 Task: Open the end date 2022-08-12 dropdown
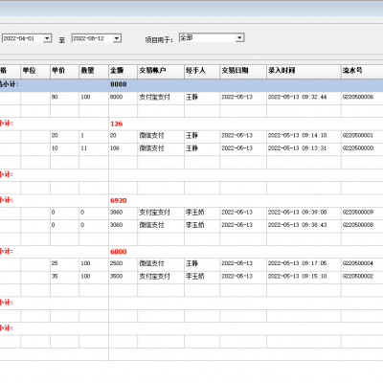117,38
